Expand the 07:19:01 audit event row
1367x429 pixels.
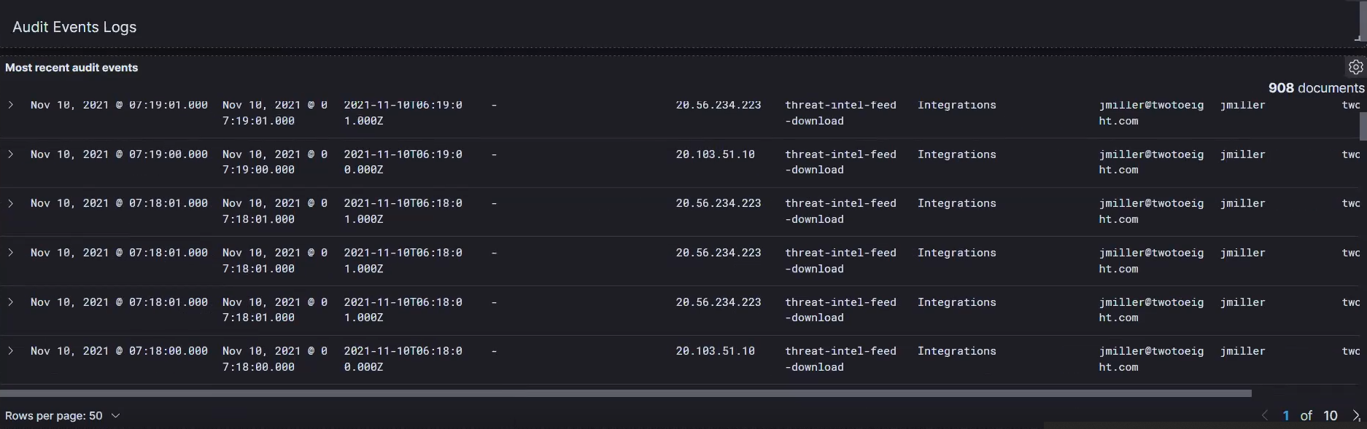pyautogui.click(x=10, y=105)
